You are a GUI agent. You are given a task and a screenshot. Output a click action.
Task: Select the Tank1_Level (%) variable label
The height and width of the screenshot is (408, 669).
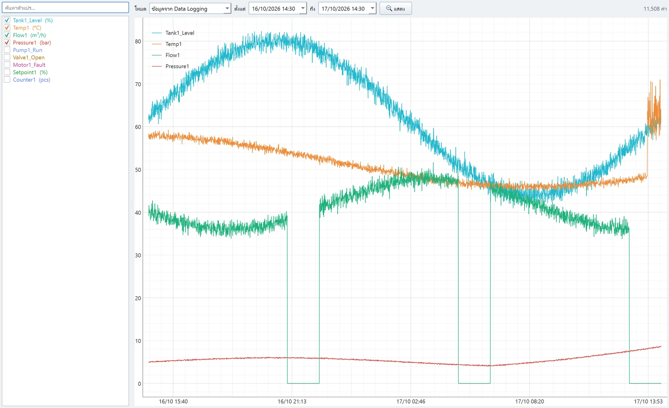33,20
